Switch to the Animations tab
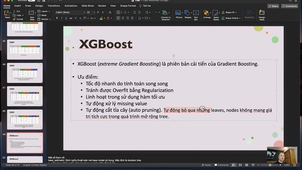This screenshot has width=302, height=170. tap(71, 6)
